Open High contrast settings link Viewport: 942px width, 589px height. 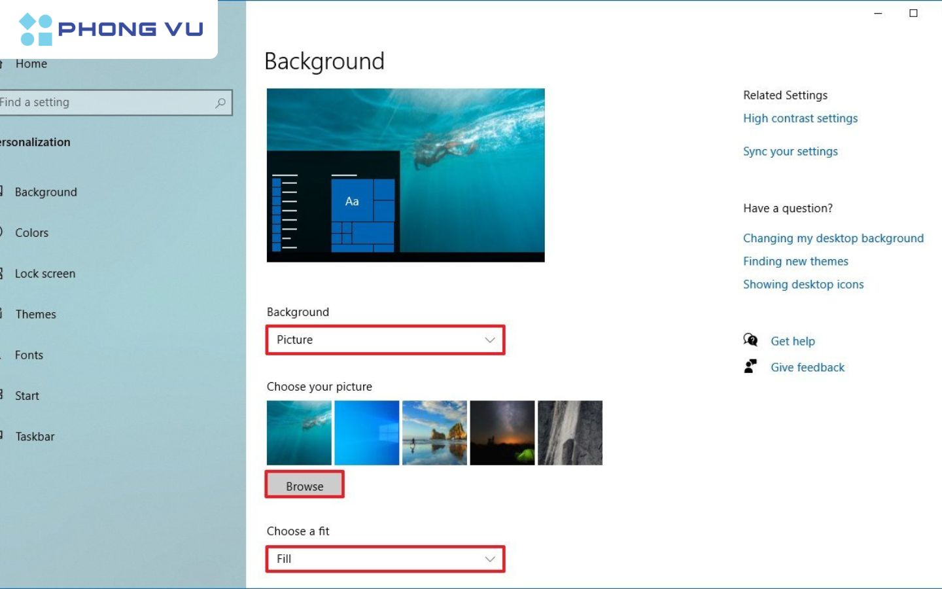[800, 118]
